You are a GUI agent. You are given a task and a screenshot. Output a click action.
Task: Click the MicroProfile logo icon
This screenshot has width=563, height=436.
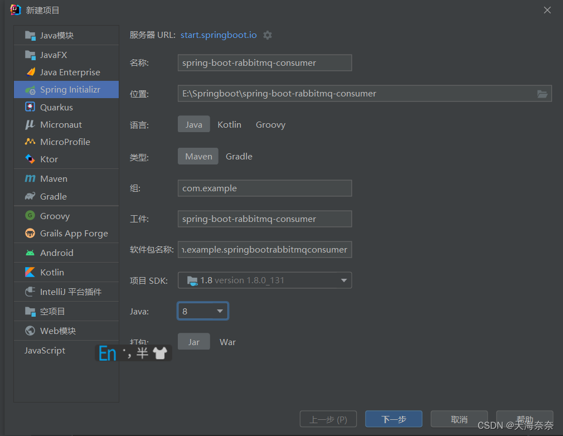pos(30,142)
